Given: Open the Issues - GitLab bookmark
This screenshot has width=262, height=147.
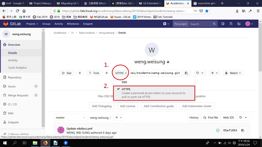Looking at the screenshot, I should coord(120,17).
